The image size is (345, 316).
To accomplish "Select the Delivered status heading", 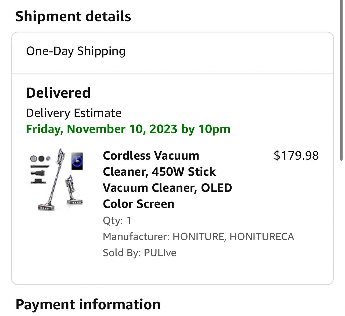I will [58, 93].
